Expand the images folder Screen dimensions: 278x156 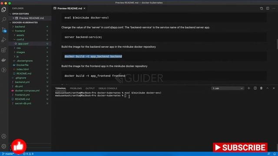pos(20,52)
